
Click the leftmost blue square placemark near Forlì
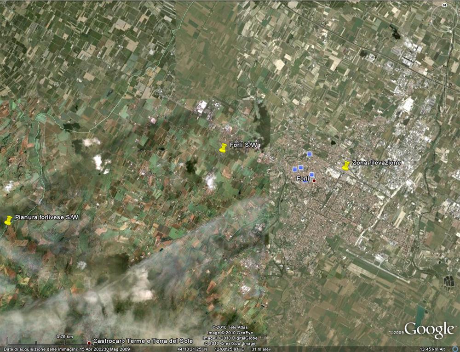pos(295,169)
